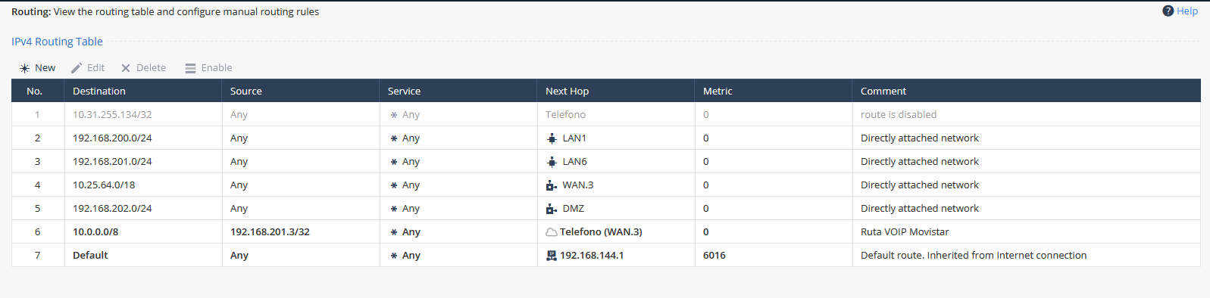Click the IPv4 Routing Table heading
This screenshot has width=1210, height=298.
click(57, 42)
